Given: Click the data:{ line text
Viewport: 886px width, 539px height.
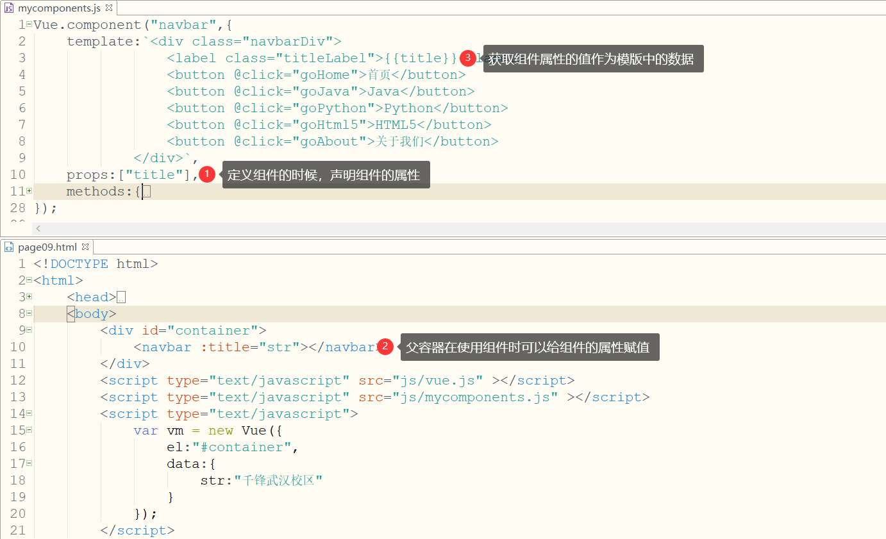Looking at the screenshot, I should tap(192, 464).
